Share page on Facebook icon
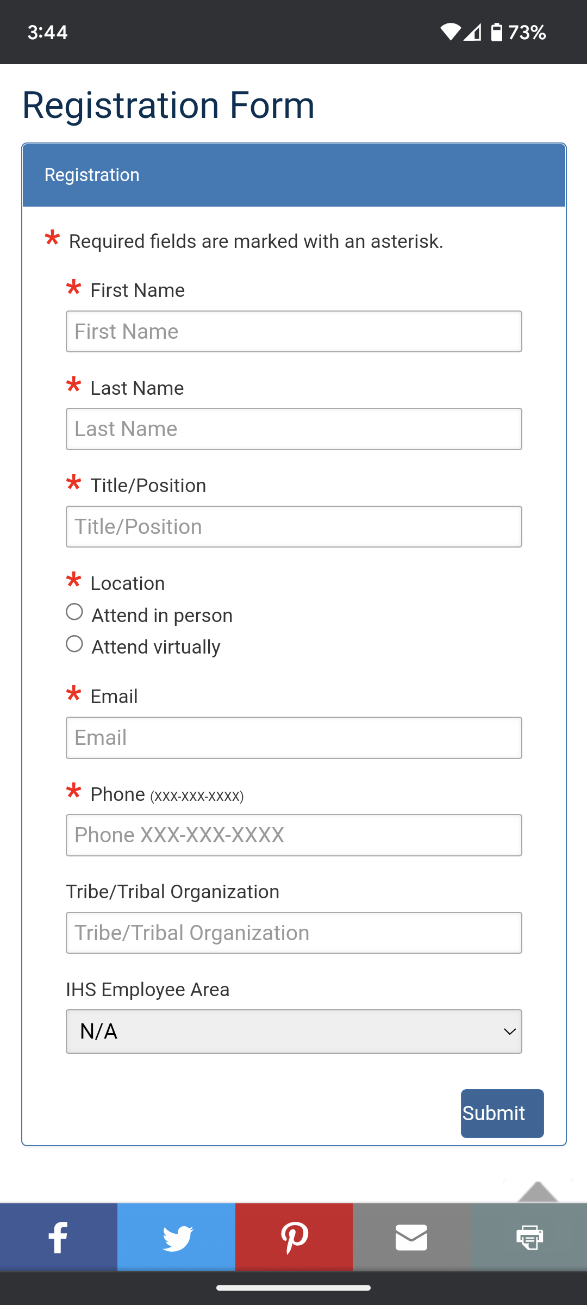The height and width of the screenshot is (1305, 587). pyautogui.click(x=58, y=1237)
